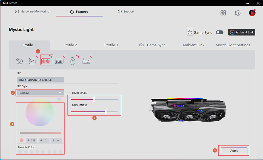
Task: Switch to Hardware Monitoring tab
Action: coord(32,11)
